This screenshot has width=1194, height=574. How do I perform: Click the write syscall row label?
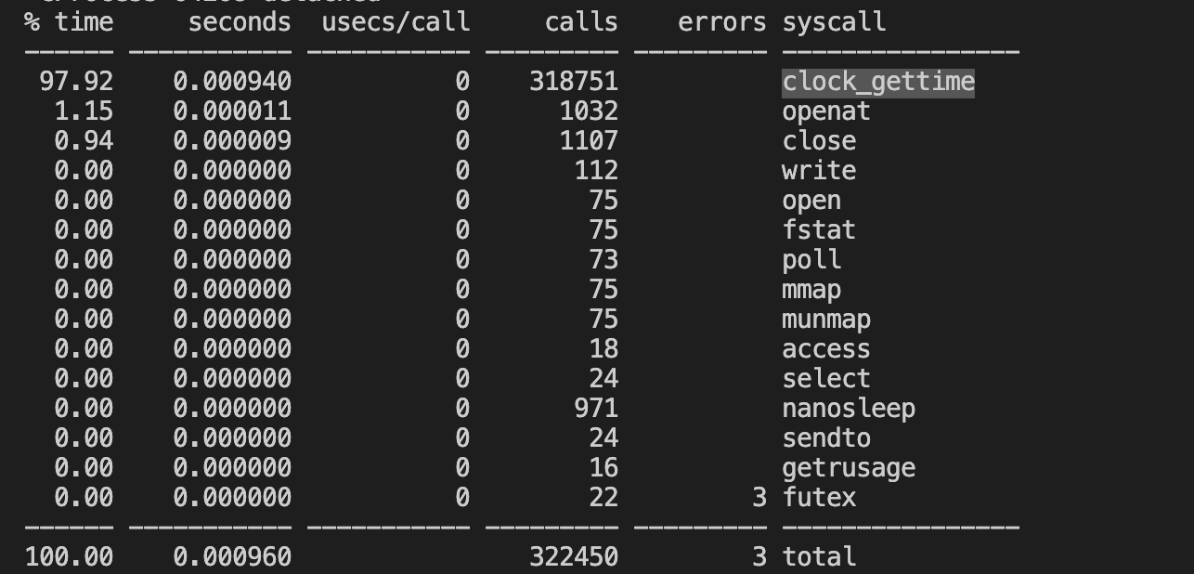[x=819, y=171]
